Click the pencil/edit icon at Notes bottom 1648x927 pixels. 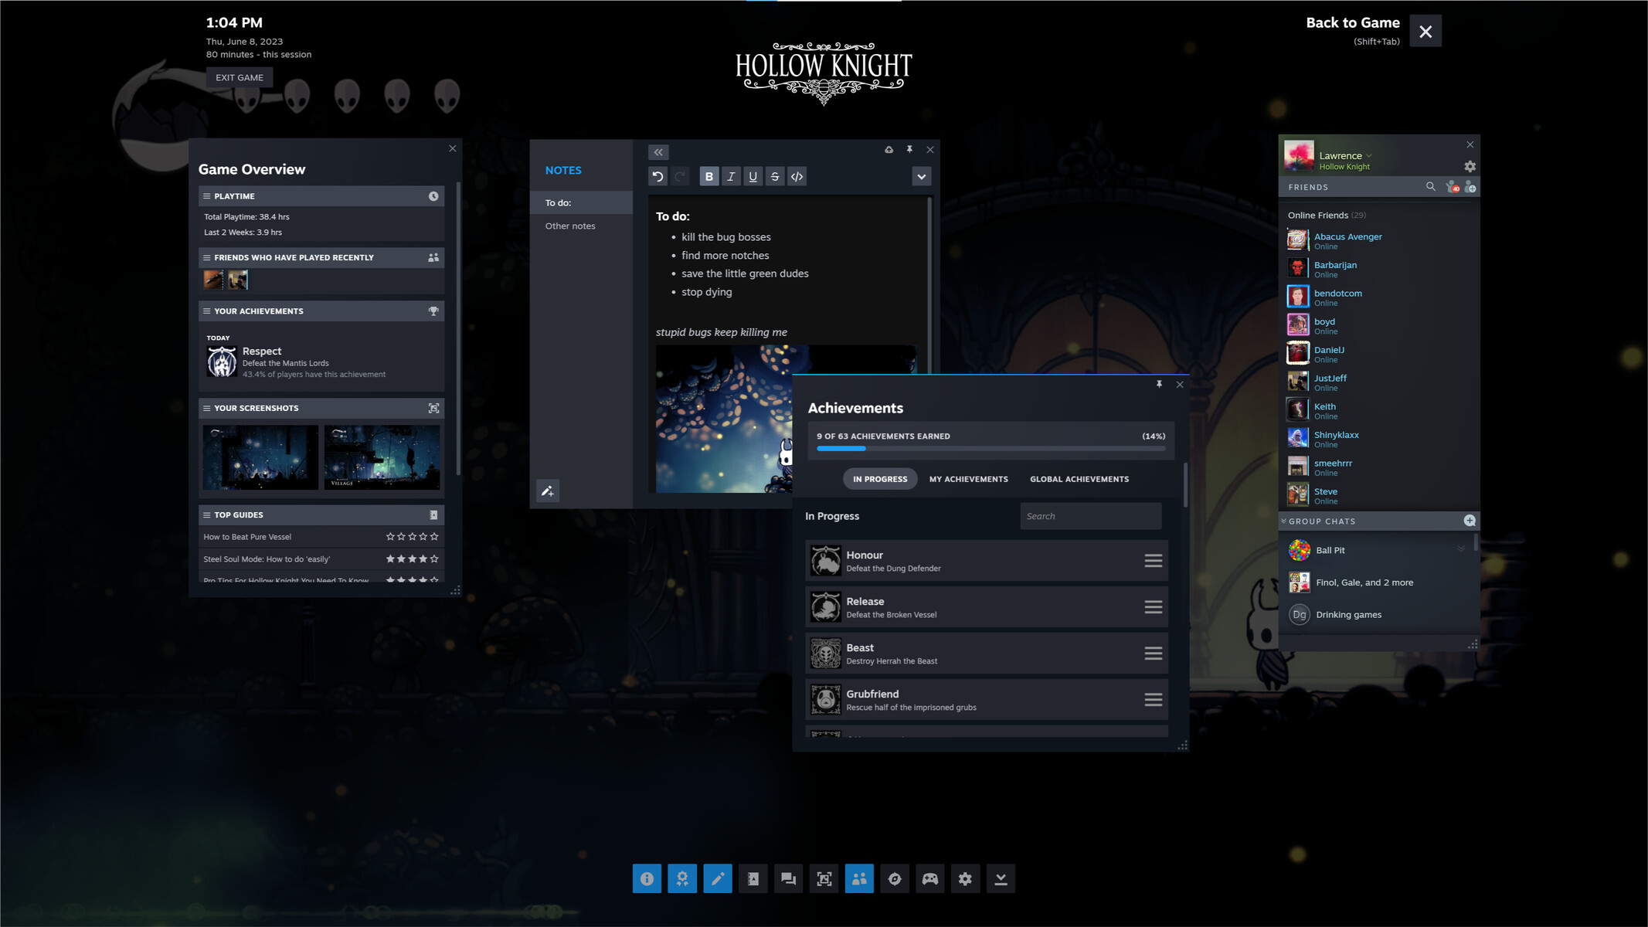[548, 490]
